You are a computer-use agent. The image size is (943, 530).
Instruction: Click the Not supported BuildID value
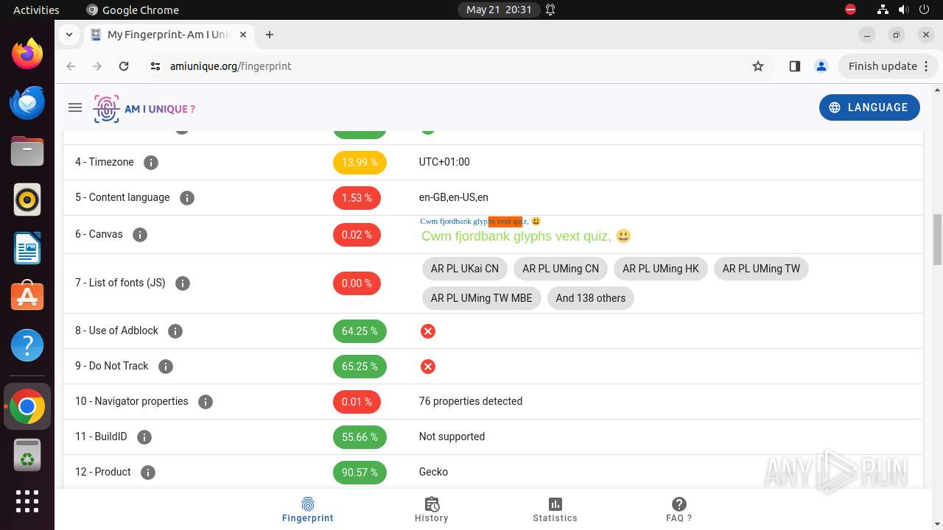(452, 437)
